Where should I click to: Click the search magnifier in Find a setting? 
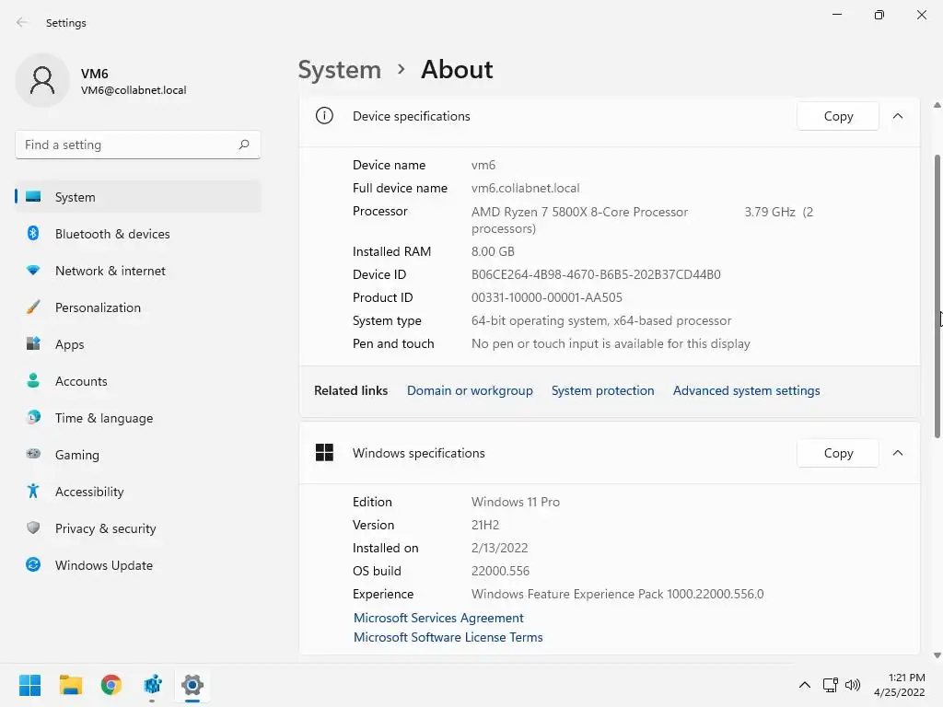[243, 145]
